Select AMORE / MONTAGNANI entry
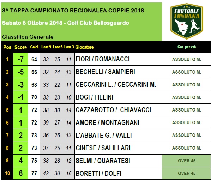211x180 pixels. point(107,122)
